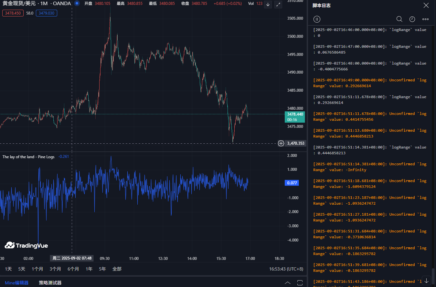Open timezone selector showing UTC+8
The width and height of the screenshot is (436, 287).
(286, 269)
